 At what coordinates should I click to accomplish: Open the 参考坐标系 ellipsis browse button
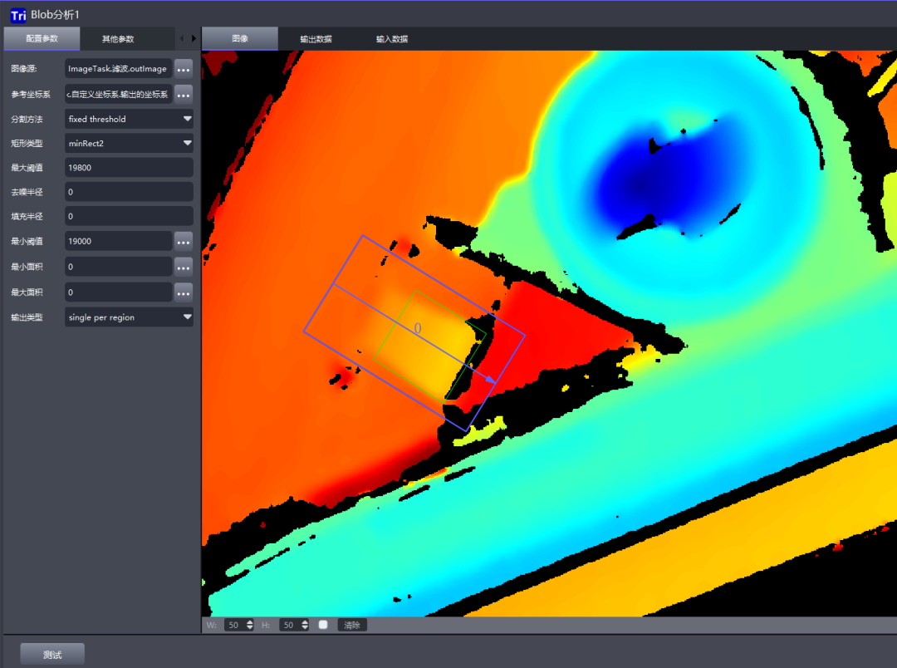(x=184, y=94)
